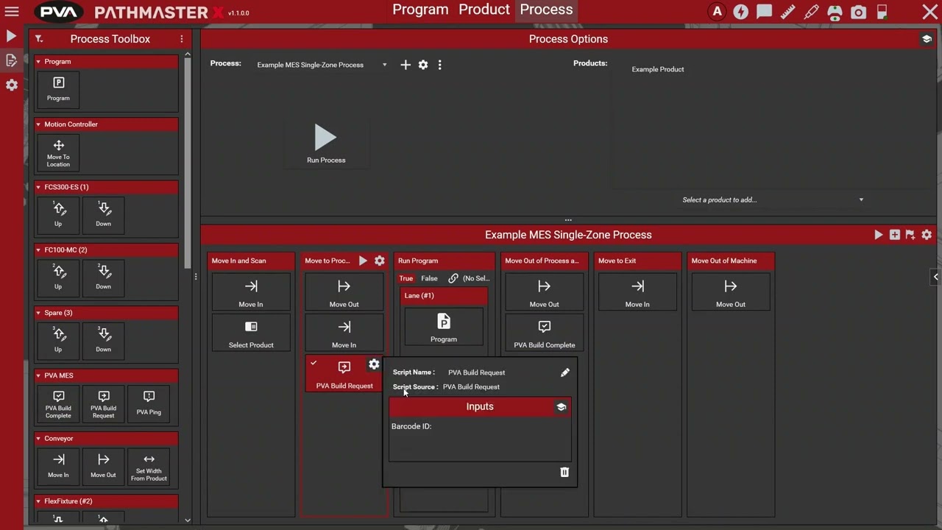Switch to the Program tab
This screenshot has height=530, width=942.
(x=420, y=10)
